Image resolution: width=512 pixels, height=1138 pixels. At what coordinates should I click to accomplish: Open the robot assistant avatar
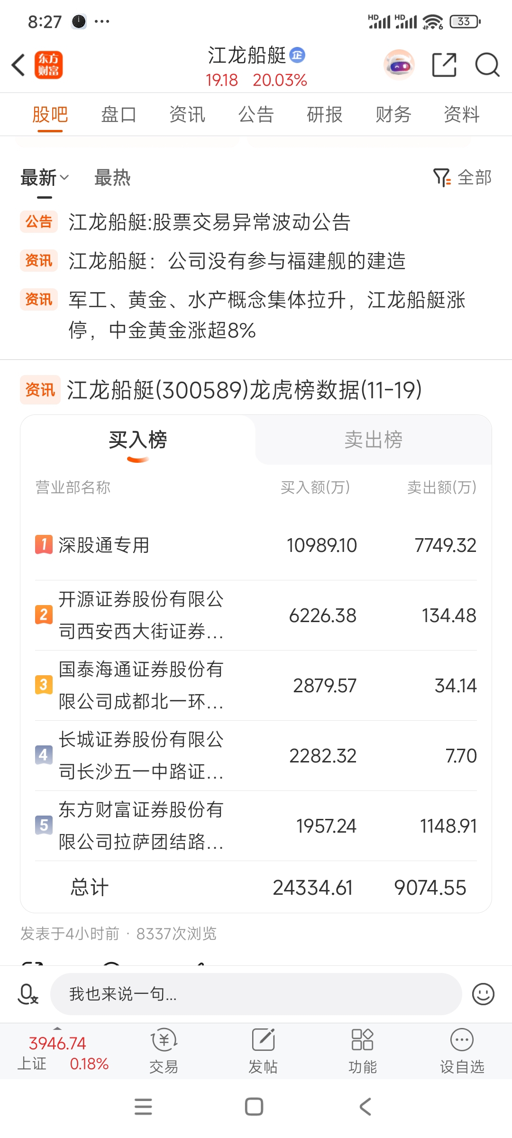[x=399, y=65]
